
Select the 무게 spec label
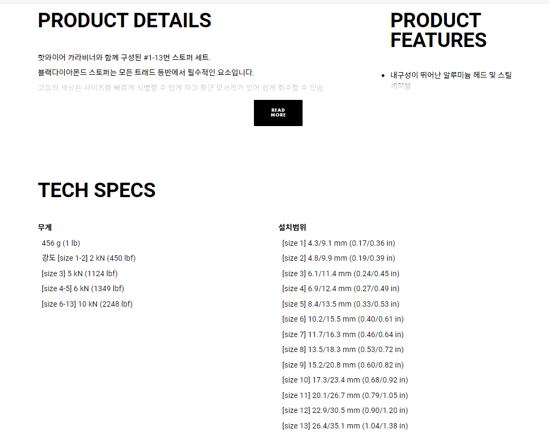click(45, 227)
